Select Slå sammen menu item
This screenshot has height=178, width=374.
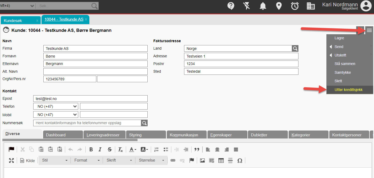pos(350,64)
